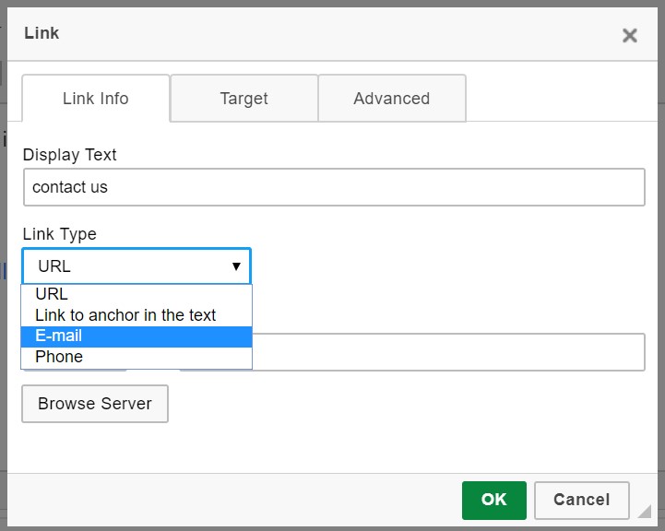
Task: Open the Advanced tab
Action: coord(391,99)
